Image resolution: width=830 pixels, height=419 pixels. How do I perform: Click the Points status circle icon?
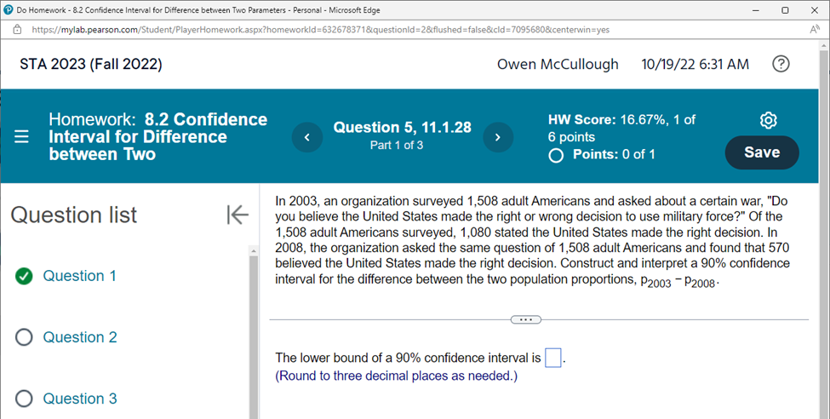tap(556, 155)
